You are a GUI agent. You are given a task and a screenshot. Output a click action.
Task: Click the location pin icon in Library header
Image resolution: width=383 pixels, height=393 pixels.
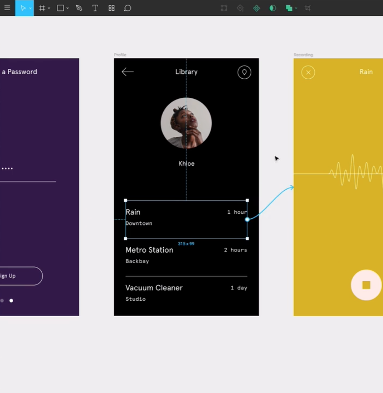point(244,72)
